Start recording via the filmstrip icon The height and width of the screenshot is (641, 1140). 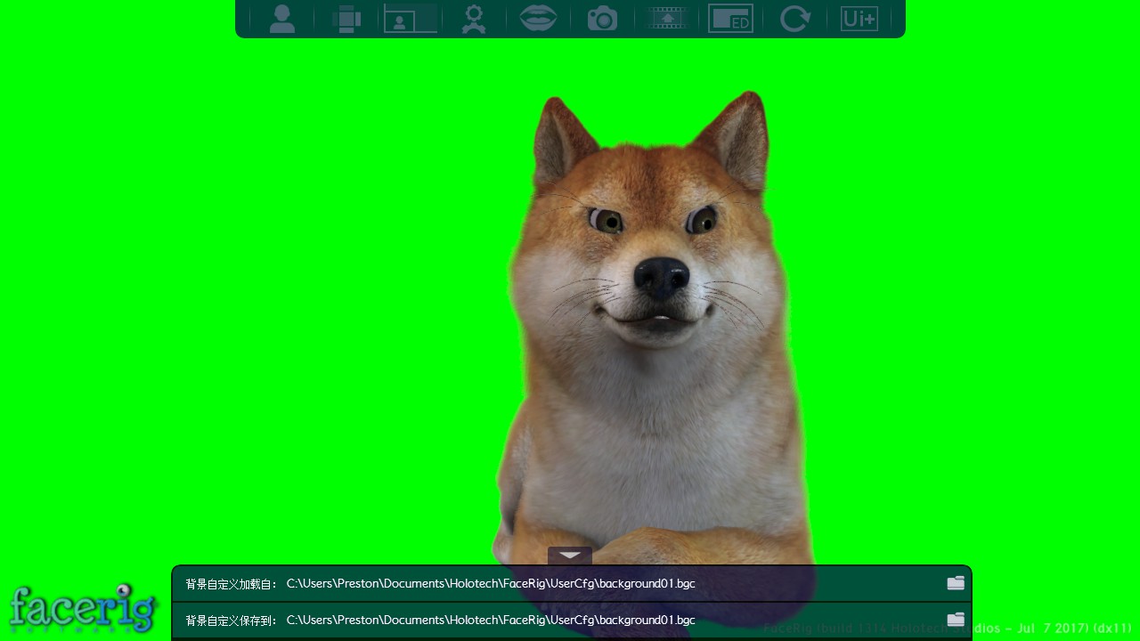[x=665, y=18]
